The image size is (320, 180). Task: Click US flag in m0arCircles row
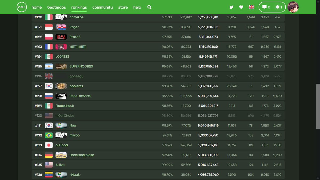(x=49, y=116)
